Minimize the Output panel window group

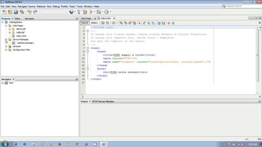[x=260, y=101]
